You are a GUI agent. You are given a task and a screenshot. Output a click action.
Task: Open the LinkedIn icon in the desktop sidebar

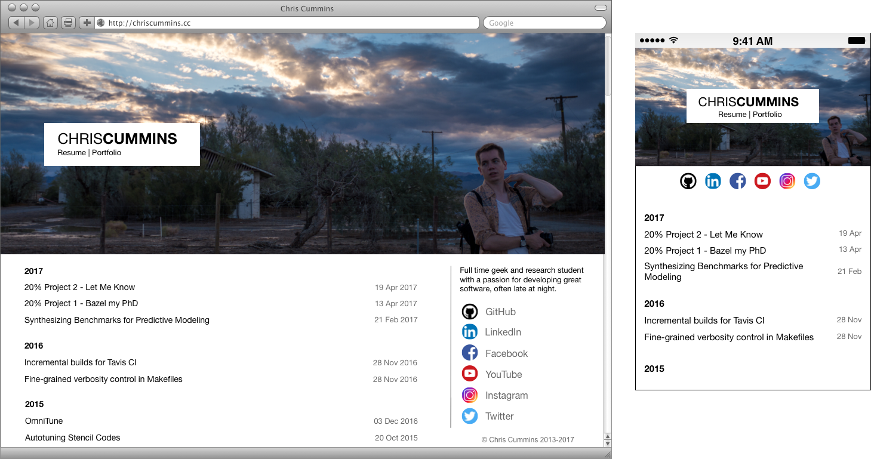pyautogui.click(x=470, y=332)
